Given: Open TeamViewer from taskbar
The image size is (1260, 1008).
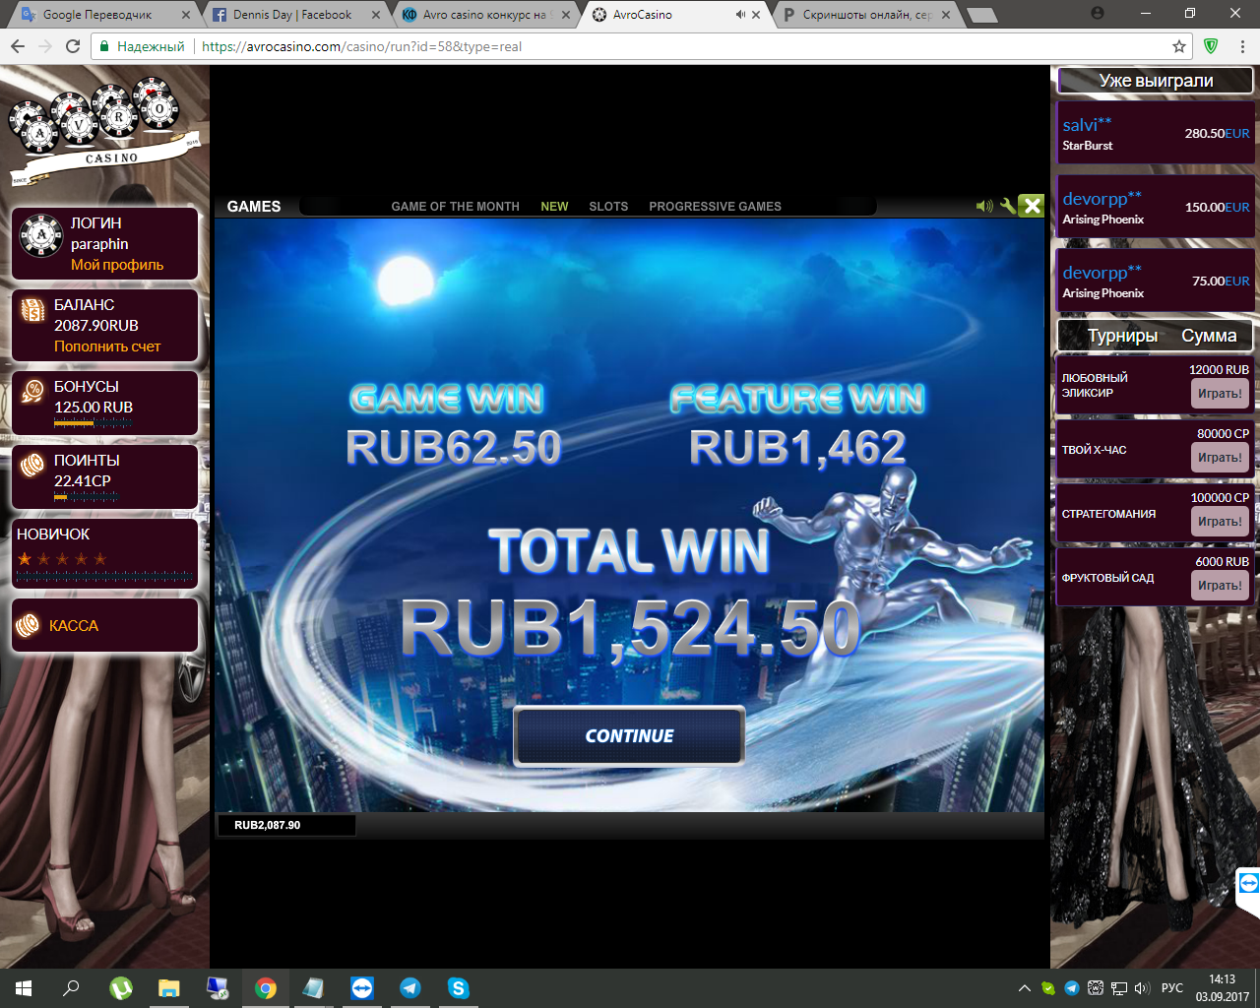Looking at the screenshot, I should [362, 988].
